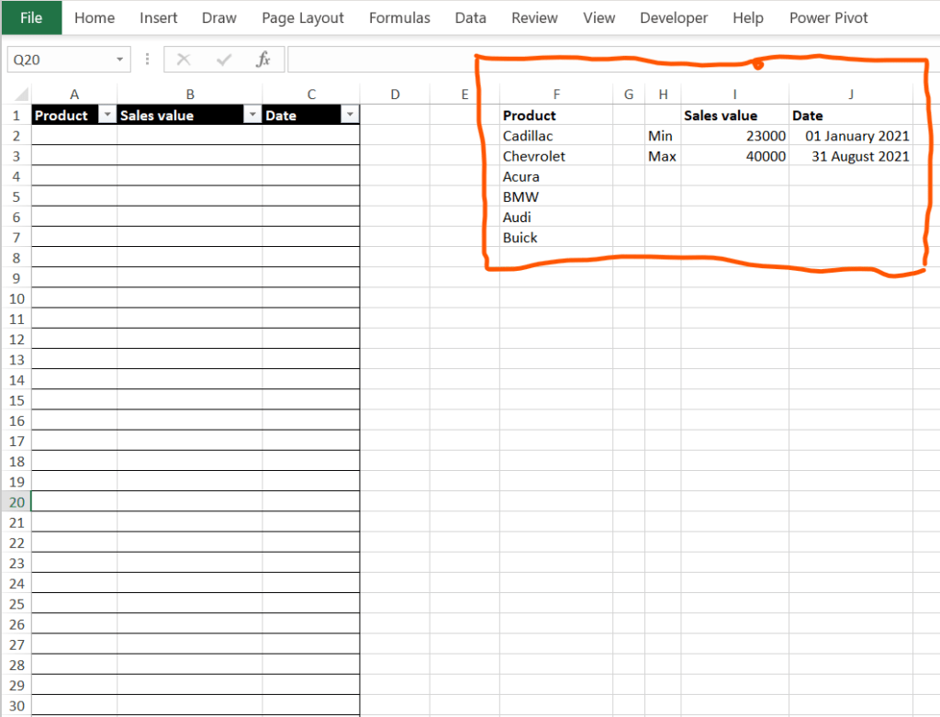
Task: Select the cell showing 31 August 2021
Action: click(851, 156)
